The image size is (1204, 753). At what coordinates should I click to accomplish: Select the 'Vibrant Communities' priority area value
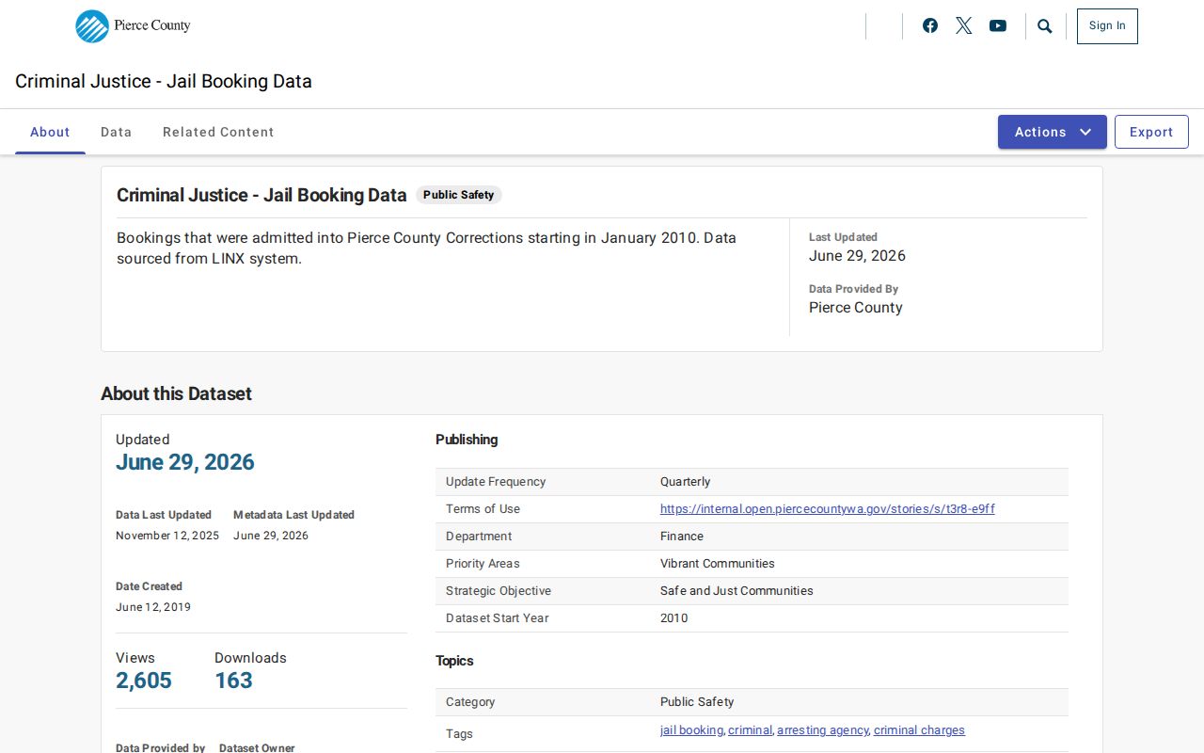click(718, 564)
